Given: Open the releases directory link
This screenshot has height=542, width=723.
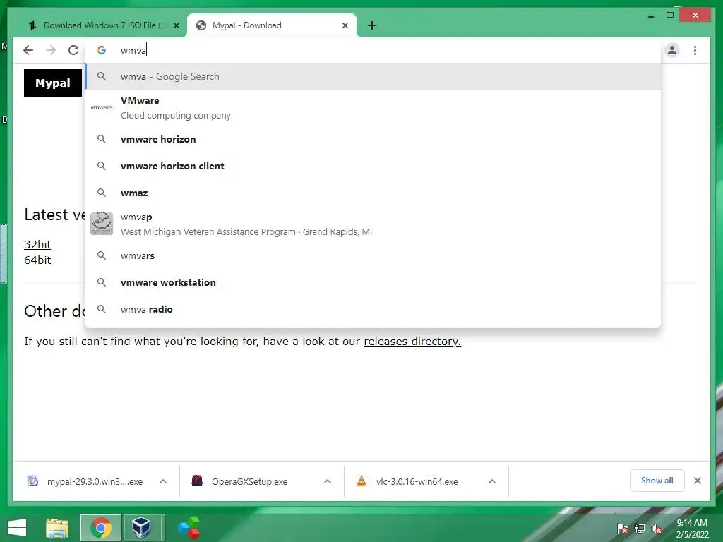Looking at the screenshot, I should pos(412,342).
